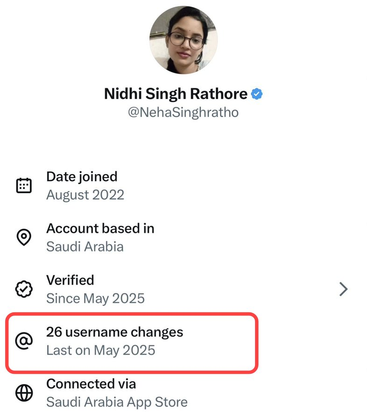The width and height of the screenshot is (367, 420).
Task: Click the Since May 2025 text
Action: click(95, 298)
